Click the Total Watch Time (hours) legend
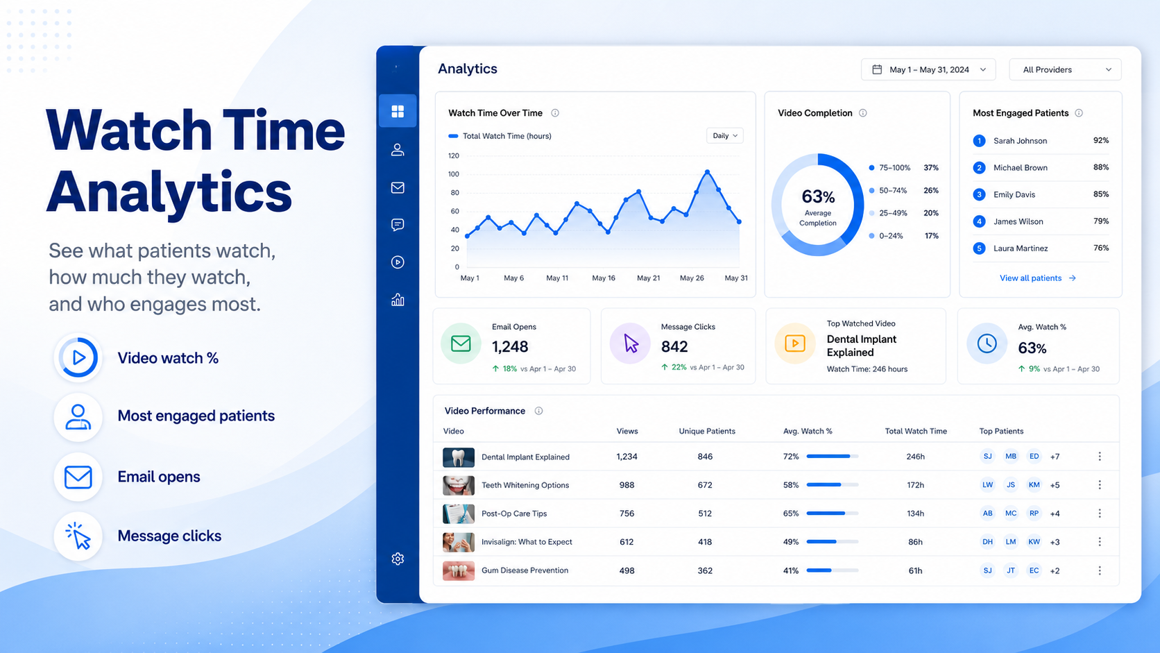Viewport: 1160px width, 653px height. [x=500, y=136]
